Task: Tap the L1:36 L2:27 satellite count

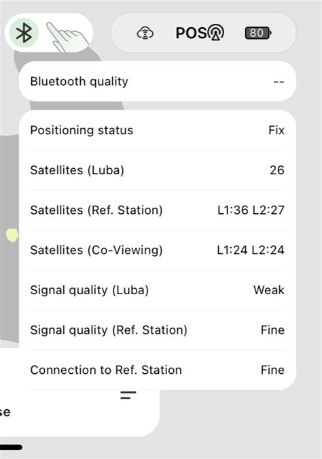Action: click(251, 210)
